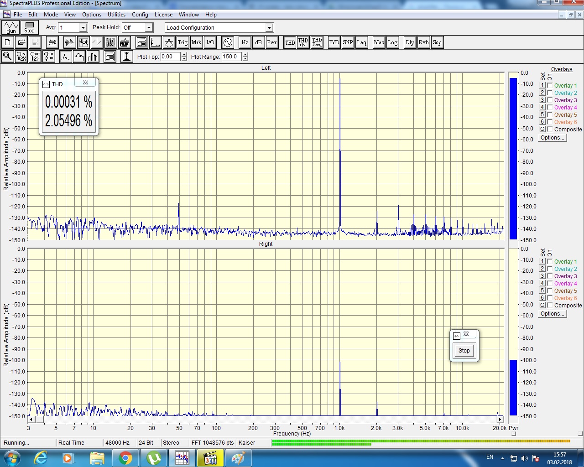
Task: Open the Phase view sawtooth icon
Action: point(97,42)
